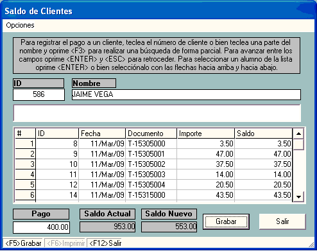The height and width of the screenshot is (251, 317).
Task: Click ID cell 8 in row 1
Action: 57,144
